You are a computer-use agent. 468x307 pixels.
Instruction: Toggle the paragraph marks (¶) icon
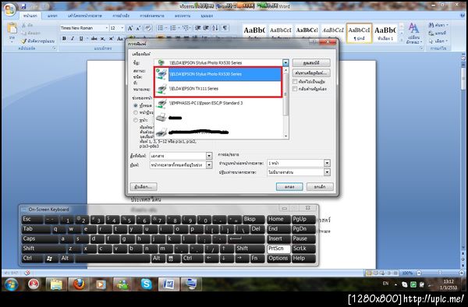point(225,28)
